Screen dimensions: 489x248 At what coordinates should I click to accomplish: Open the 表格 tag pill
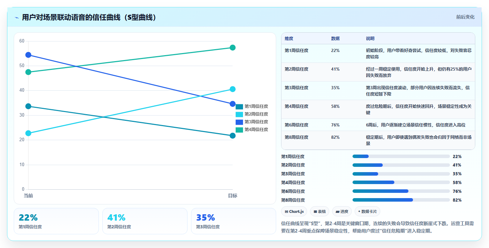[x=319, y=211]
